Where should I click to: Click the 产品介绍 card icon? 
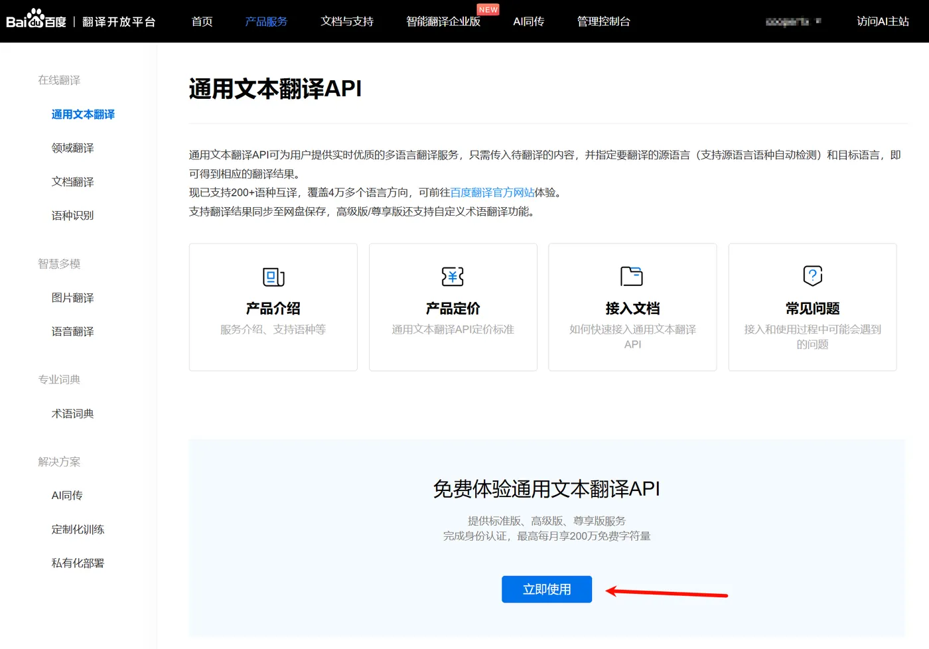tap(273, 276)
